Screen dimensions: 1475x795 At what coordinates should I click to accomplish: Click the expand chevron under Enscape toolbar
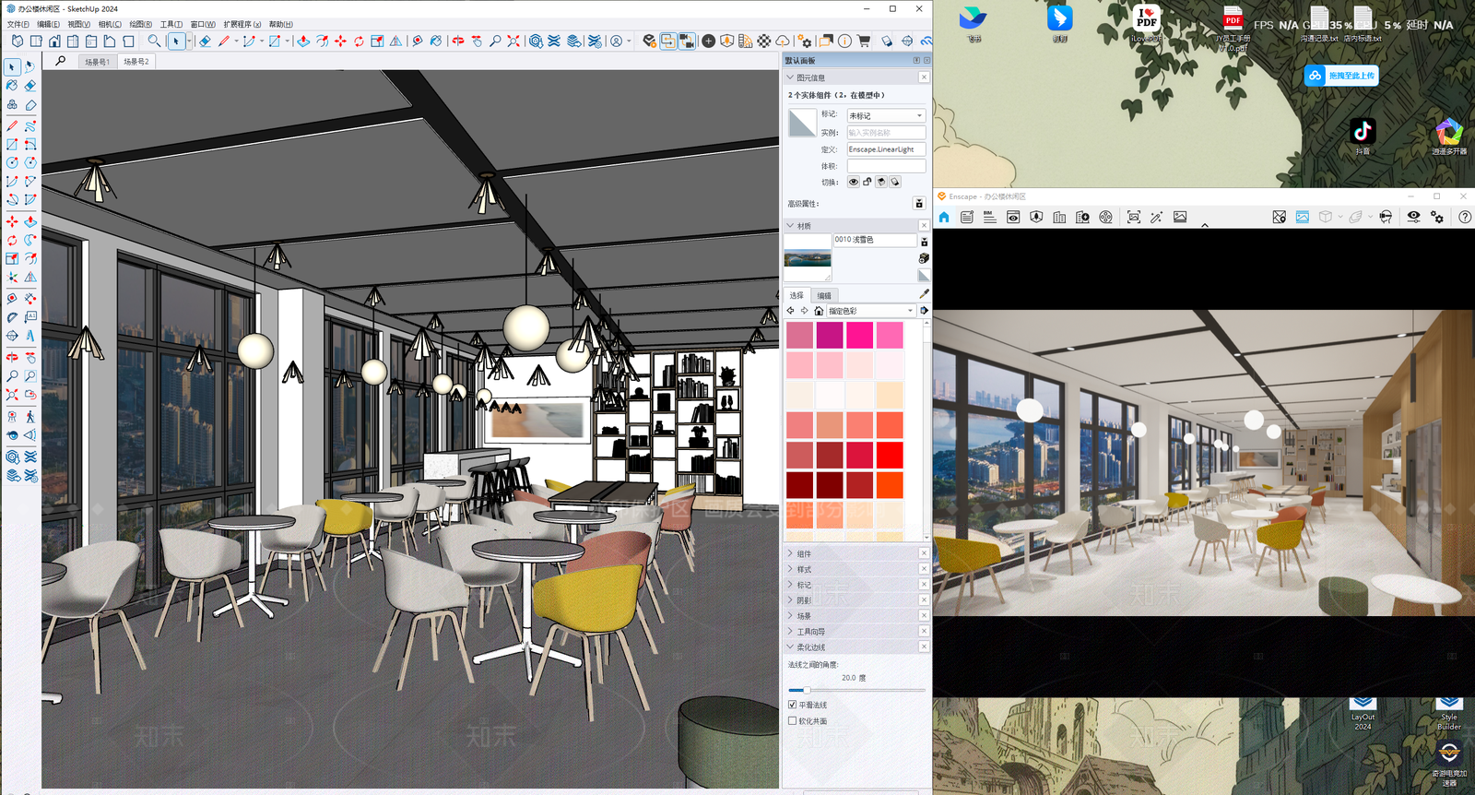click(x=1204, y=225)
